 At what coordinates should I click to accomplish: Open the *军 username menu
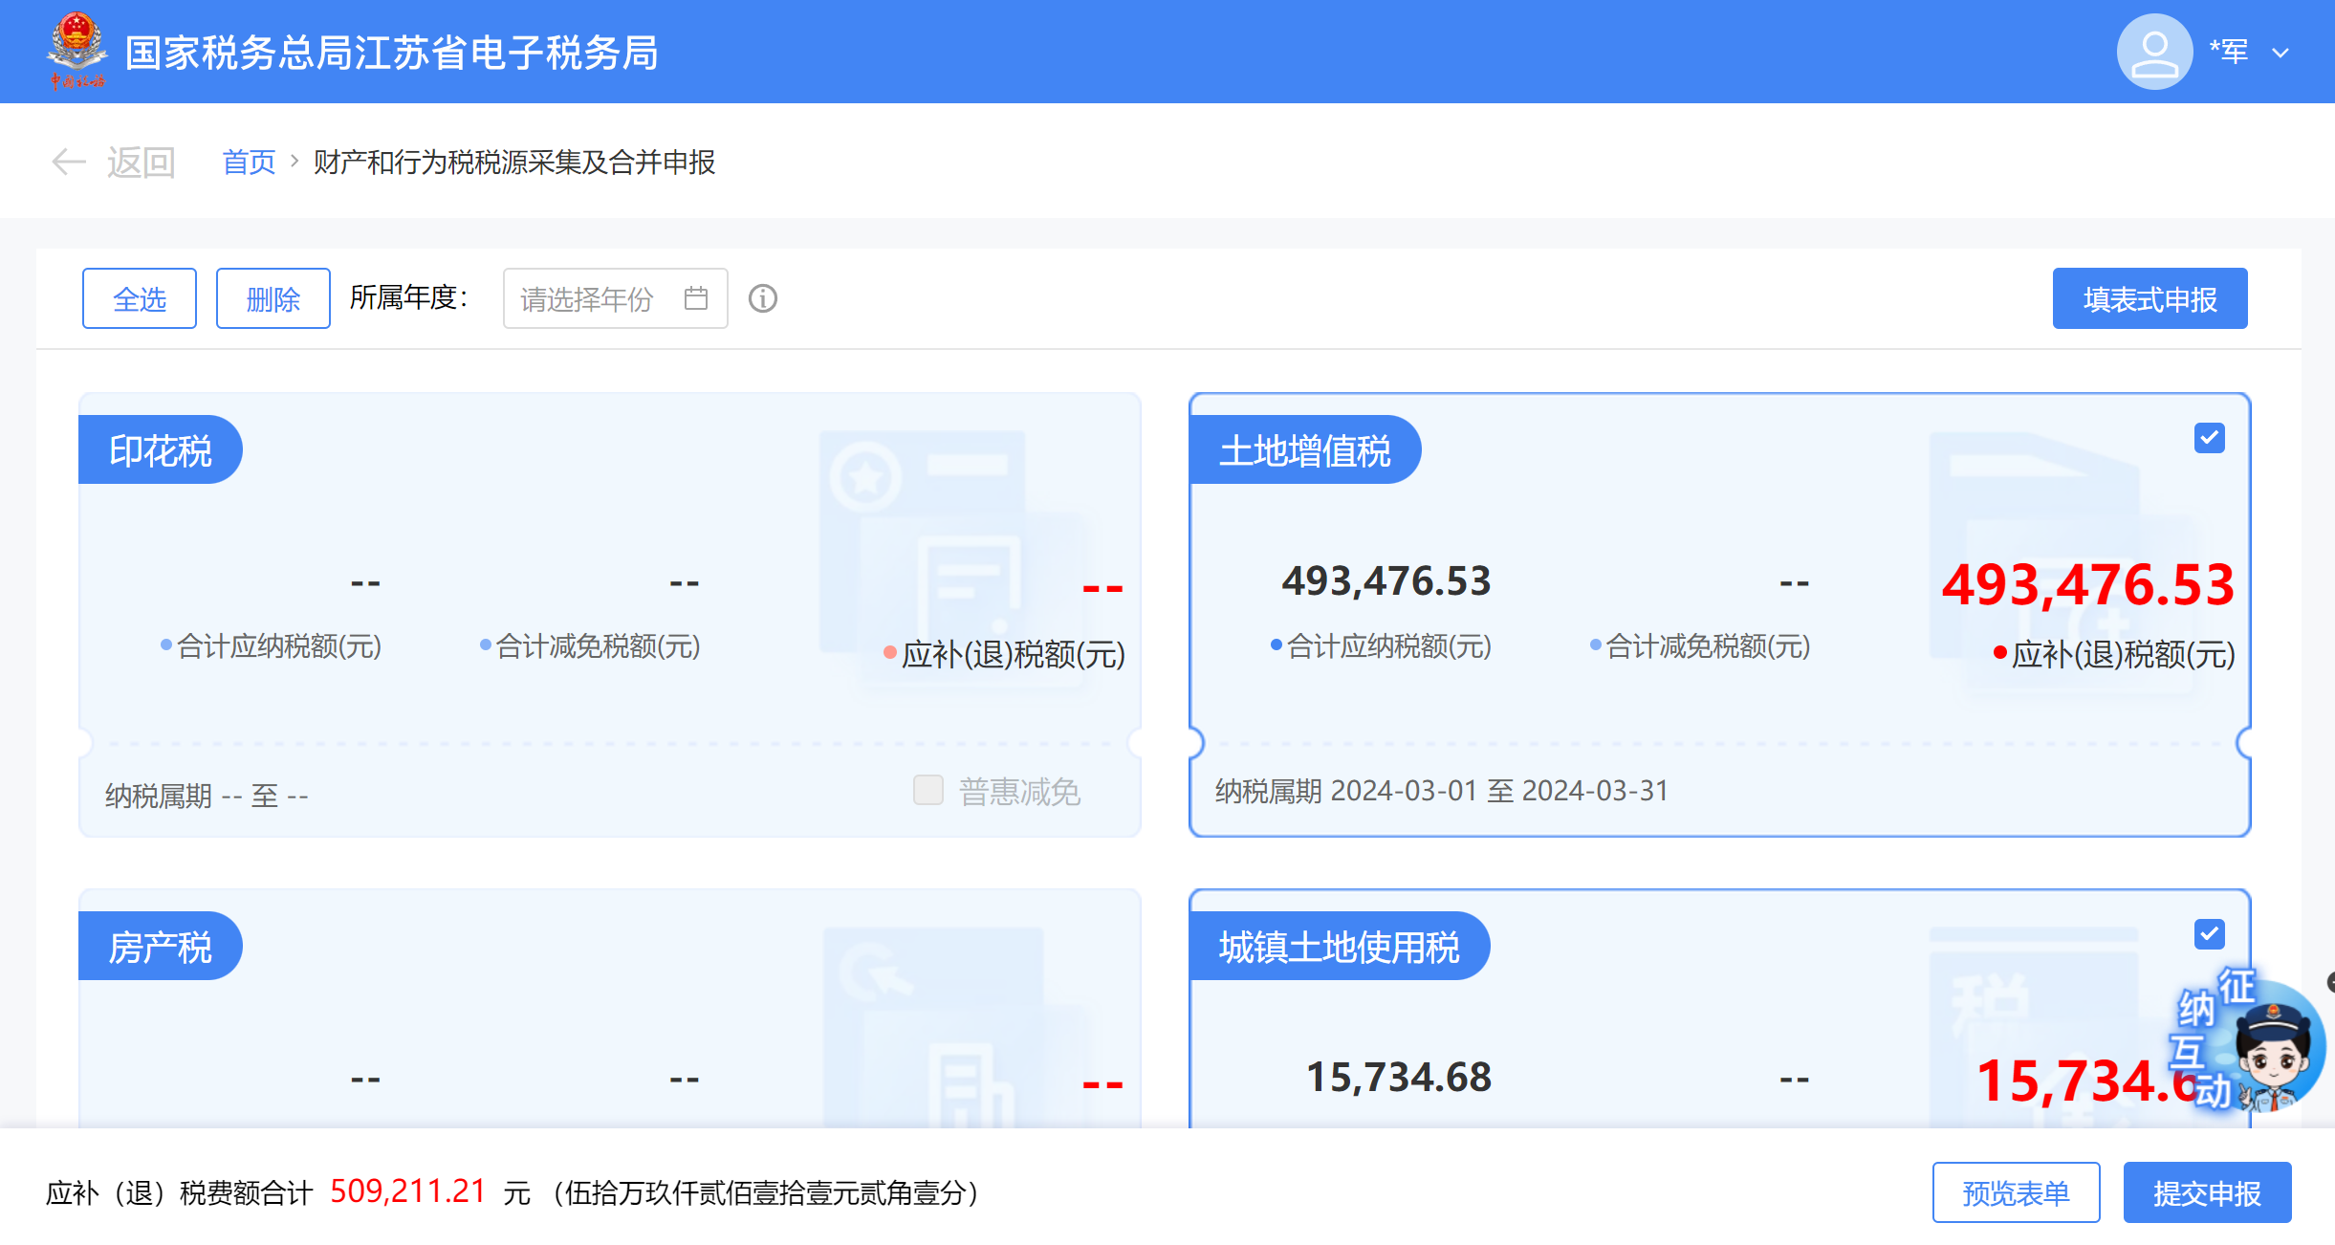[2228, 52]
